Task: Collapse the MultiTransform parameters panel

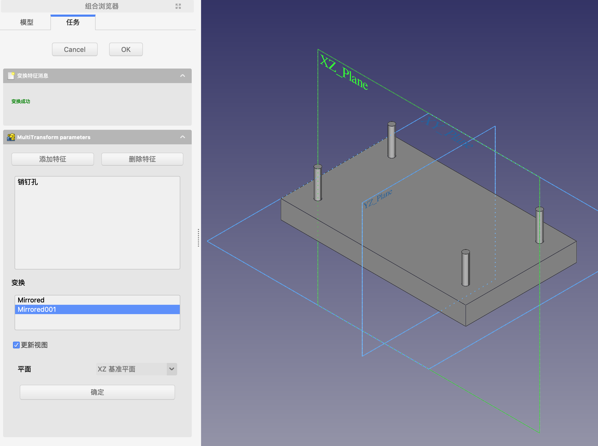Action: (183, 137)
